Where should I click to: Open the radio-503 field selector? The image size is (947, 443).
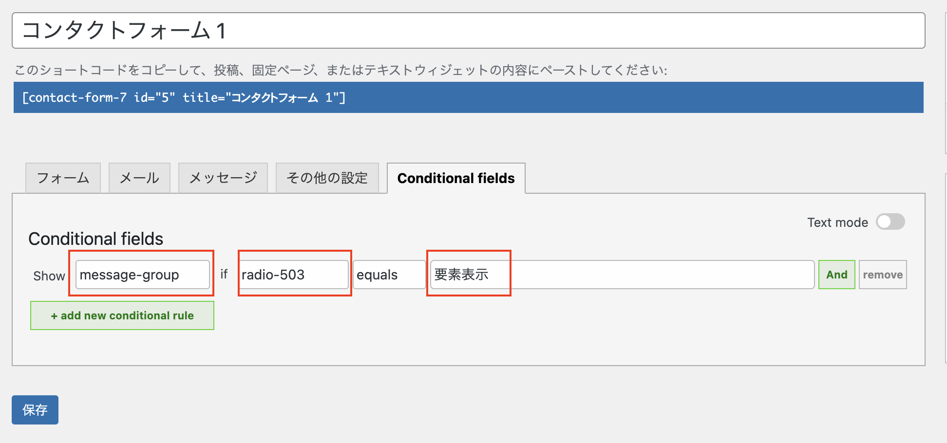(x=294, y=275)
